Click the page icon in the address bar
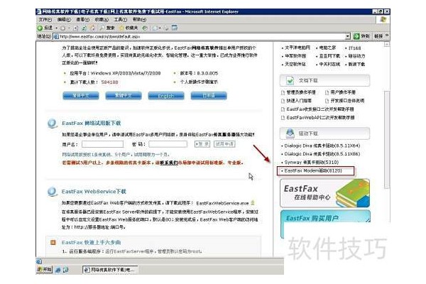The width and height of the screenshot is (426, 284). coord(57,36)
